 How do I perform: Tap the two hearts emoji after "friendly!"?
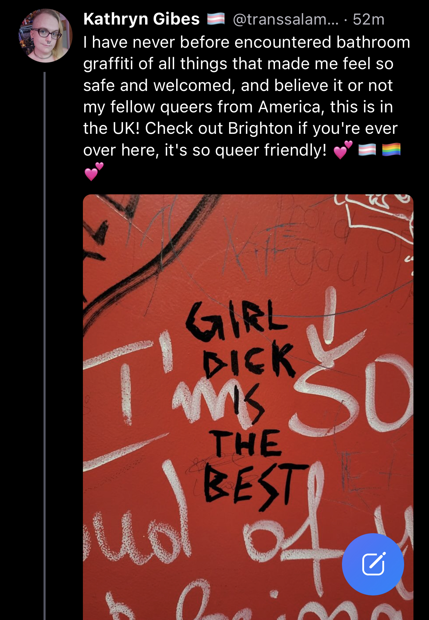pos(343,150)
